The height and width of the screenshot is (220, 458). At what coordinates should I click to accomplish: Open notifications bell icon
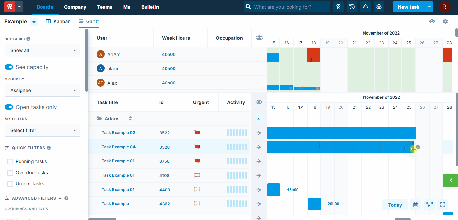coord(366,7)
